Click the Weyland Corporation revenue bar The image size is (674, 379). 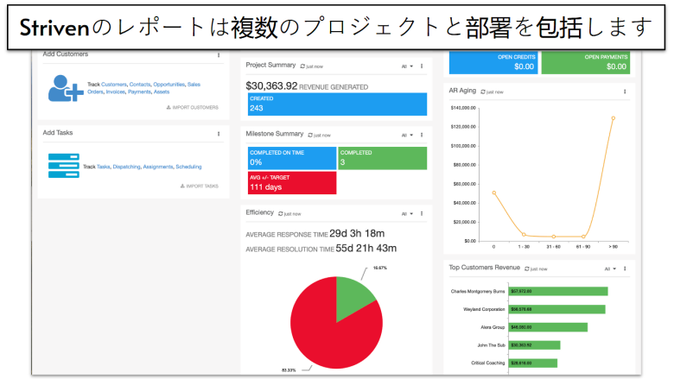(x=557, y=309)
